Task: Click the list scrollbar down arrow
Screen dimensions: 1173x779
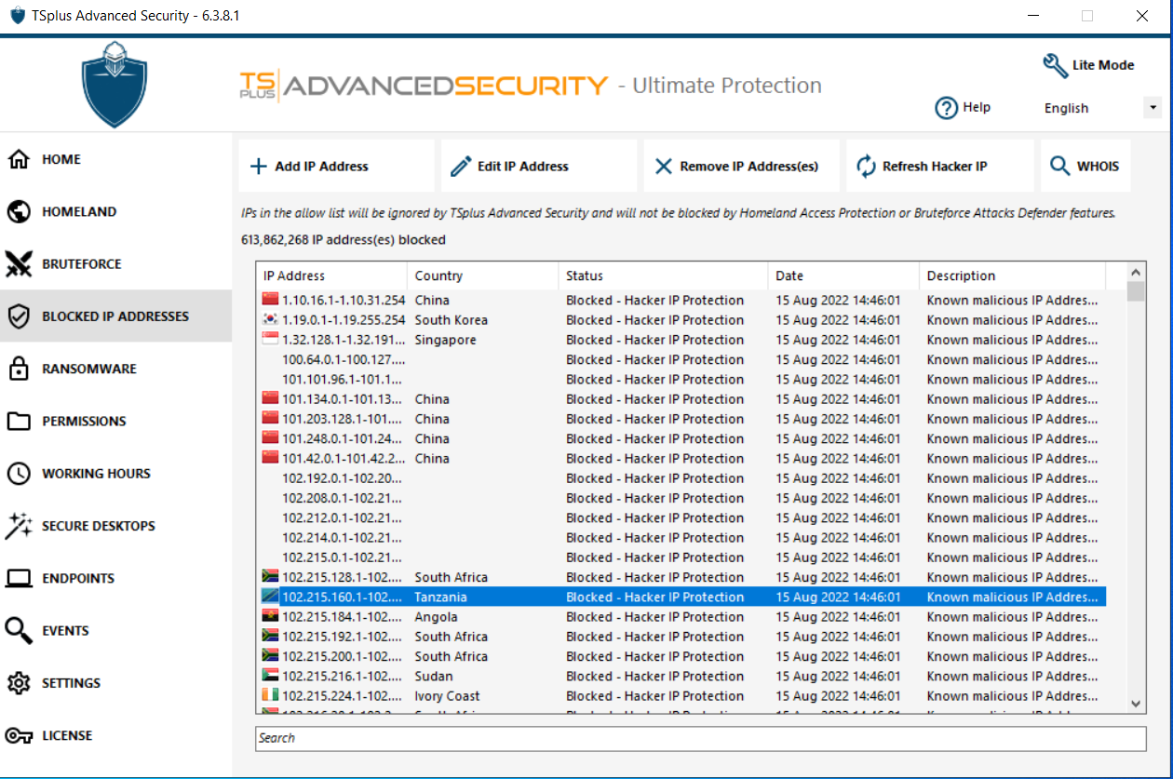Action: click(x=1136, y=705)
